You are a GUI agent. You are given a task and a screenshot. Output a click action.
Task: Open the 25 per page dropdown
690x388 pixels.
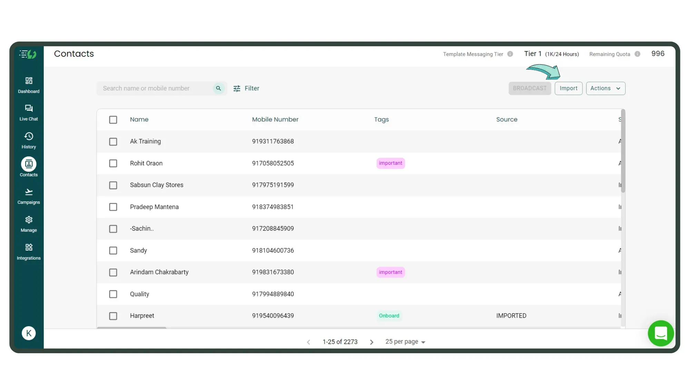coord(405,342)
